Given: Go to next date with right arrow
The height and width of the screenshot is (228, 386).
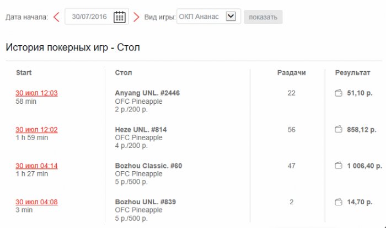Looking at the screenshot, I should coord(136,17).
